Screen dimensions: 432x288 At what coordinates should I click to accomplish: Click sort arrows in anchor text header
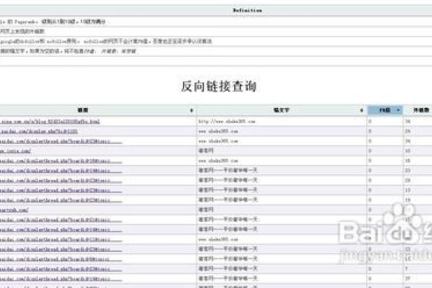[361, 110]
